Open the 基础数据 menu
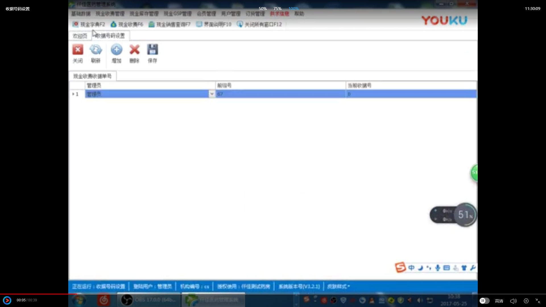 81,14
